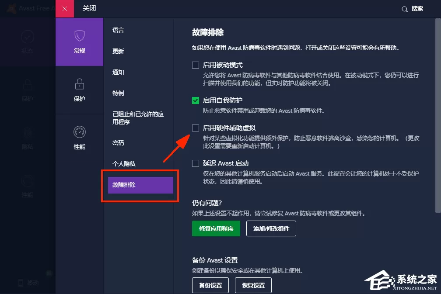The image size is (441, 294).
Task: Select the 故障排除 menu entry
Action: point(140,185)
